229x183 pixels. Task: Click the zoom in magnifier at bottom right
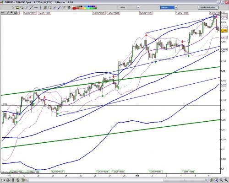pos(226,180)
